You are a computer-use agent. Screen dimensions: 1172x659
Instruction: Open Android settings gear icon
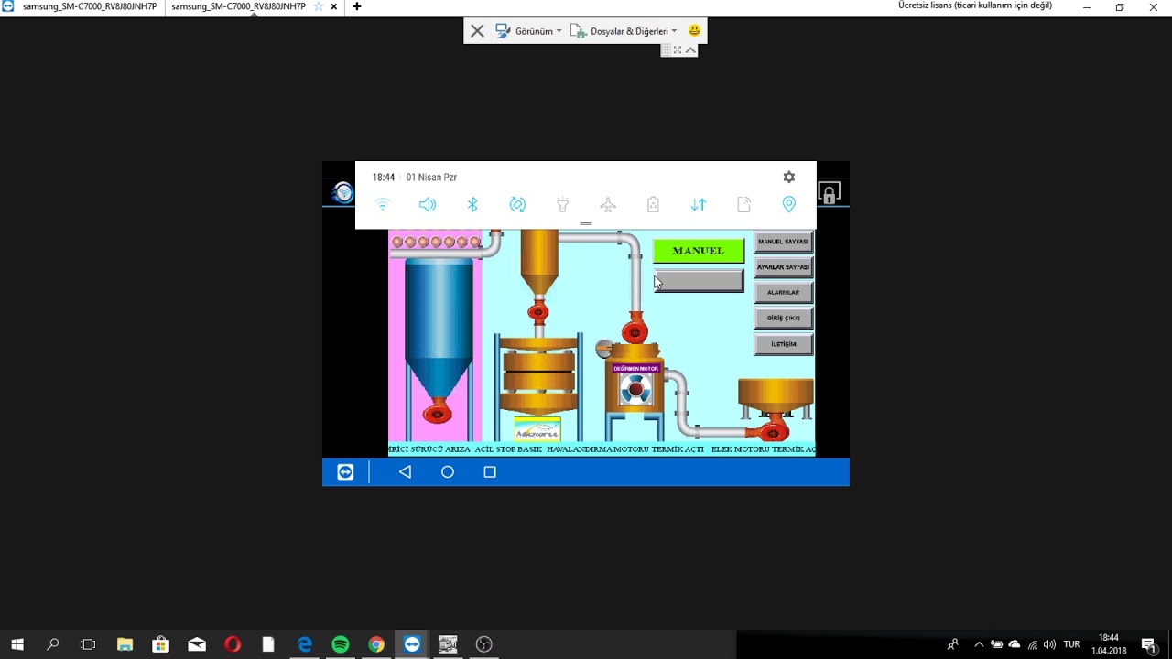[x=789, y=177]
